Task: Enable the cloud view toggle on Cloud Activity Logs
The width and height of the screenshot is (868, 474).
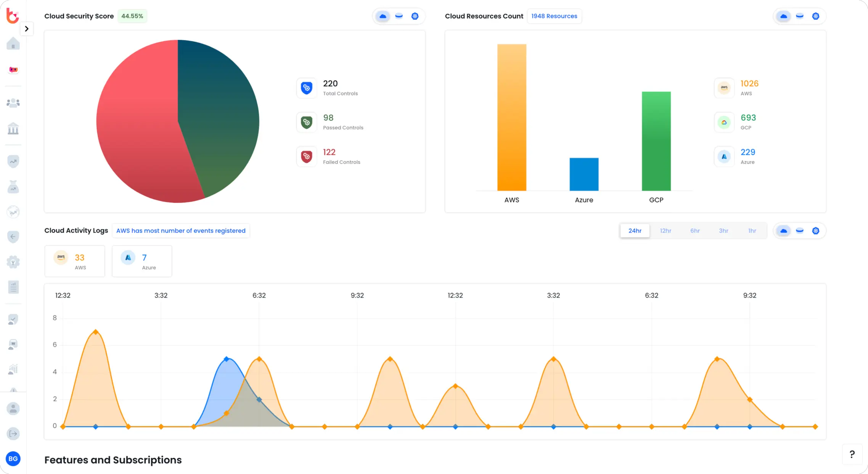Action: (x=783, y=231)
